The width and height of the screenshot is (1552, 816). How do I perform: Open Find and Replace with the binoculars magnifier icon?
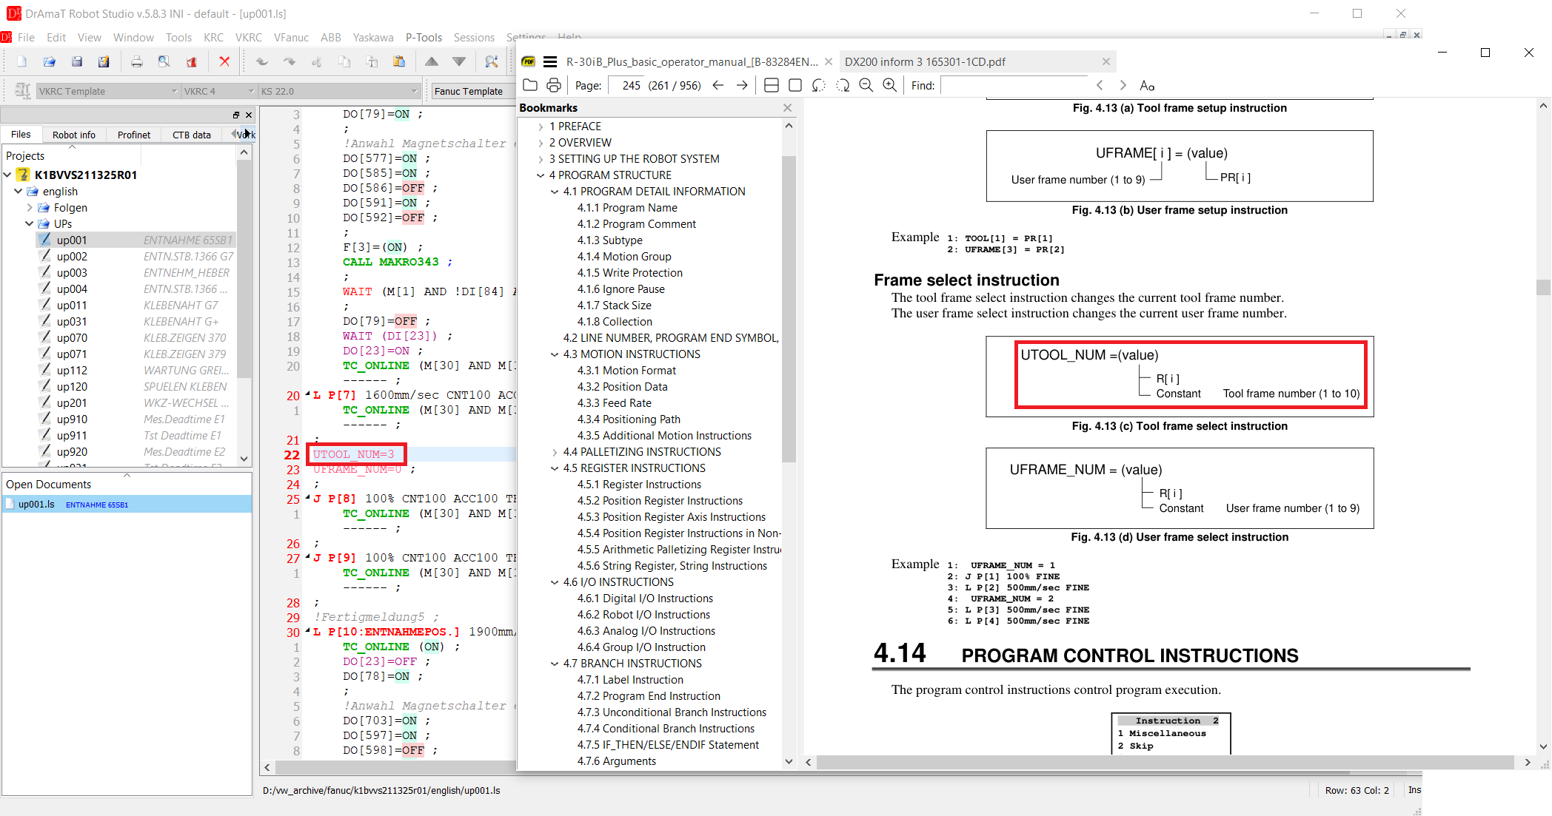491,61
